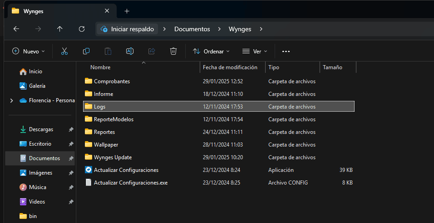The height and width of the screenshot is (223, 434).
Task: Select Descargas in the sidebar
Action: pyautogui.click(x=41, y=129)
